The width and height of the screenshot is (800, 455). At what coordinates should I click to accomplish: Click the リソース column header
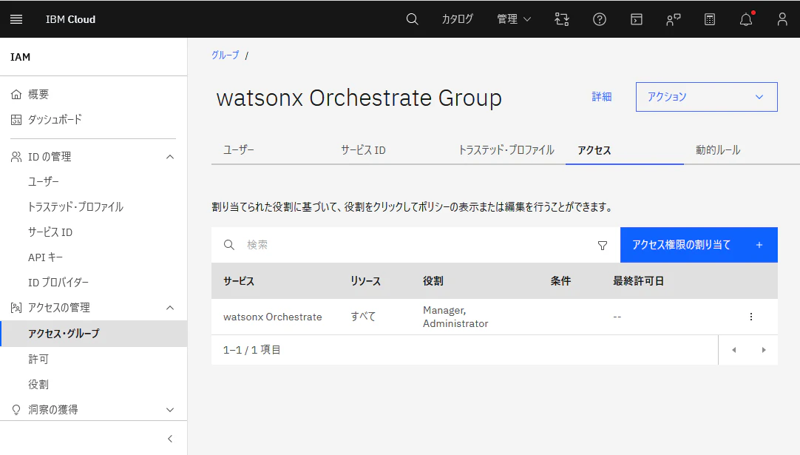pos(365,281)
